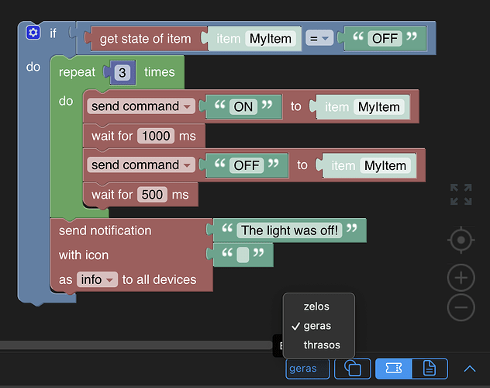490x388 pixels.
Task: Click the empty icon name text field
Action: (x=243, y=255)
